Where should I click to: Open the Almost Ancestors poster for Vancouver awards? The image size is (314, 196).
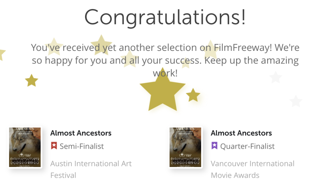tap(185, 147)
